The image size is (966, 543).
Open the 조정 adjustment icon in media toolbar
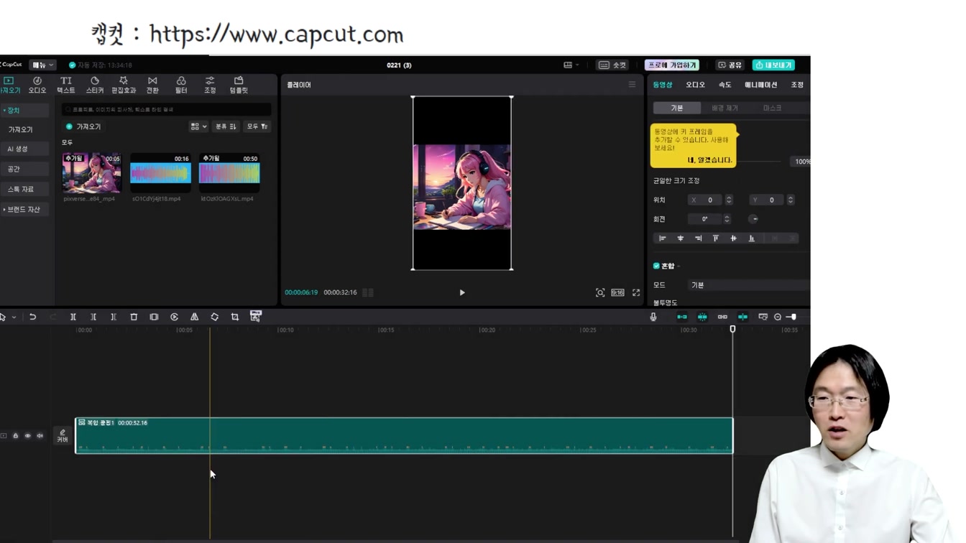click(210, 85)
